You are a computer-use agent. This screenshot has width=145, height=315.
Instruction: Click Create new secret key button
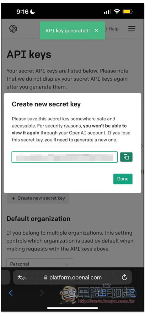(x=38, y=198)
